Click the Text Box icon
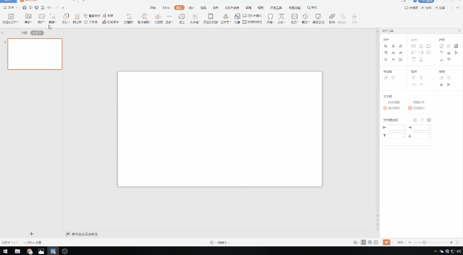 pyautogui.click(x=195, y=17)
